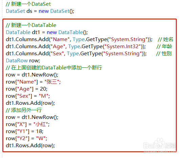Click the last "dt1.Rows.Add(row);" line
Image resolution: width=187 pixels, height=158 pixels.
[x=30, y=146]
